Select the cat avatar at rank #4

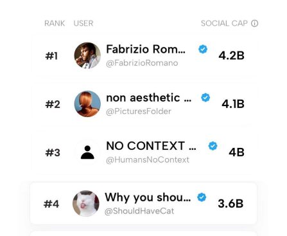(86, 203)
